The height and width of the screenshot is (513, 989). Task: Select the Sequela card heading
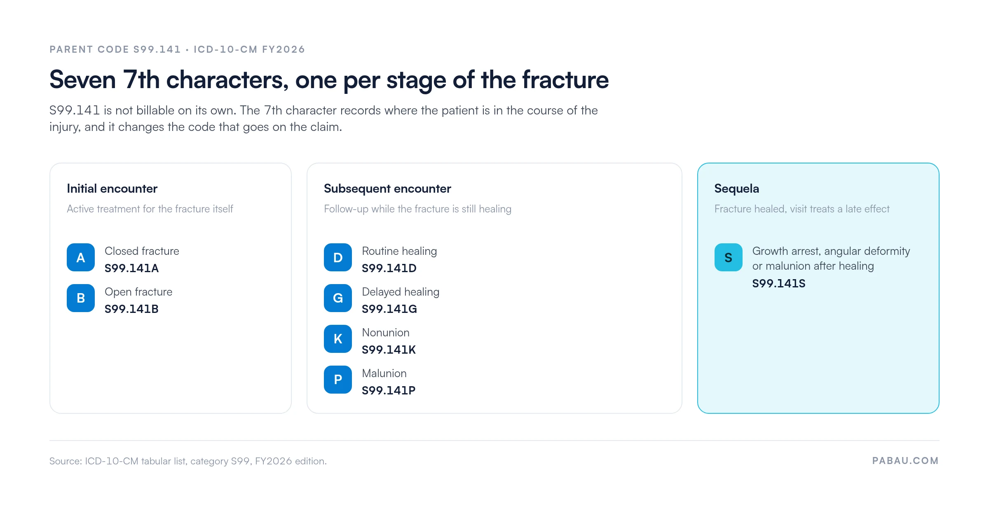pyautogui.click(x=737, y=189)
